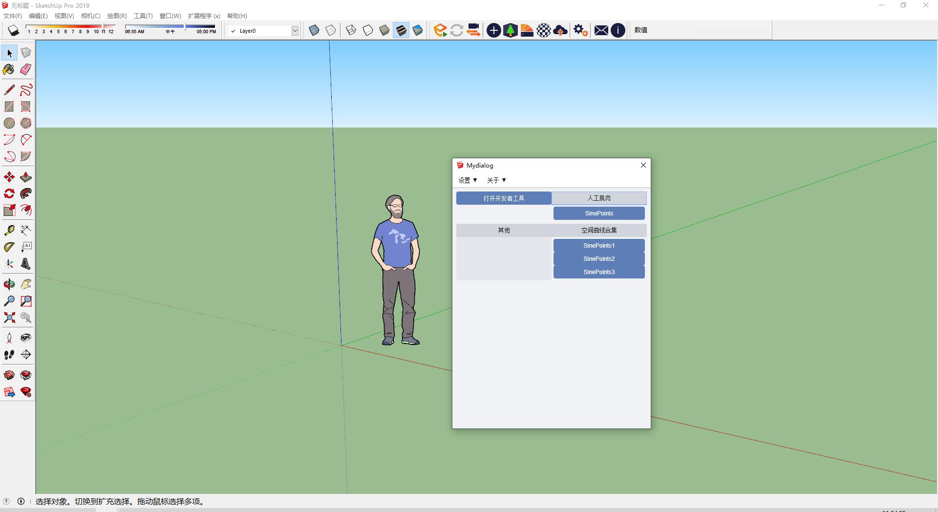Open the 相机(C) menu

click(x=90, y=16)
